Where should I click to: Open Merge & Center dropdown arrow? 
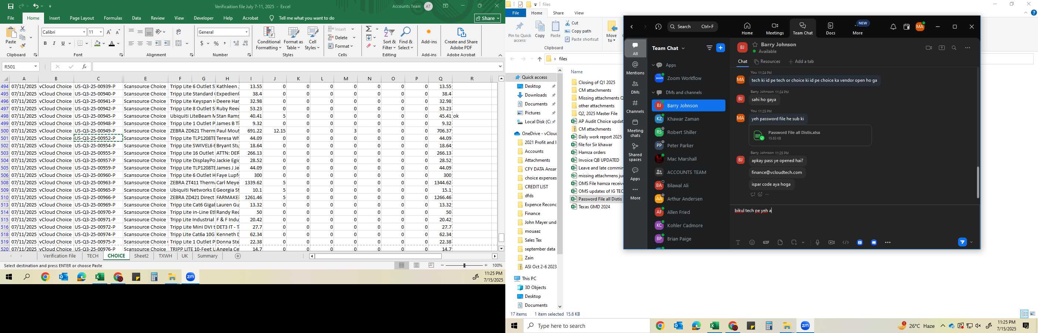(187, 43)
